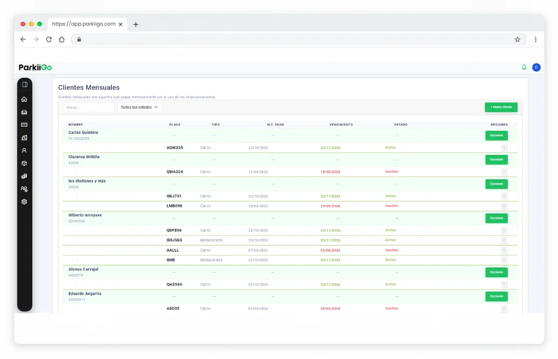
Task: Click the Buscar search field
Action: (x=89, y=107)
